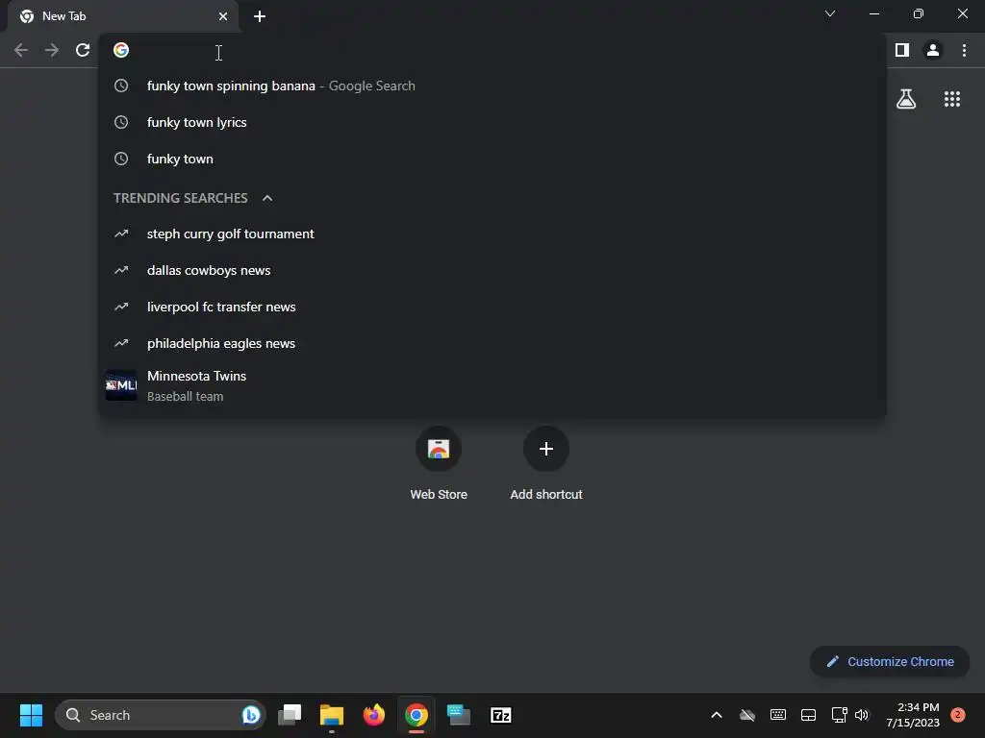Open Customize Chrome
The height and width of the screenshot is (738, 985).
[890, 661]
